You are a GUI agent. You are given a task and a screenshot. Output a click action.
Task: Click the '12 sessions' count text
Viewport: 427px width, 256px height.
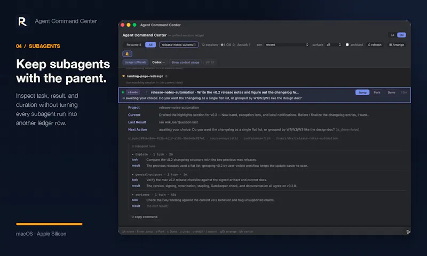click(x=209, y=45)
